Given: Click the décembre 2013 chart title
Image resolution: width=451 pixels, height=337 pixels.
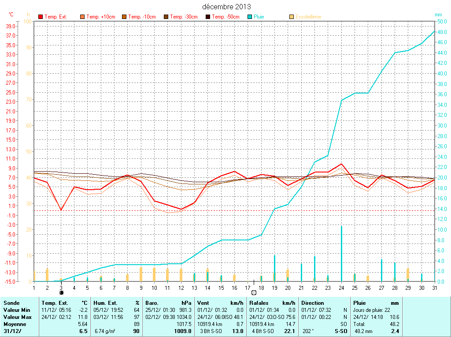Looking at the screenshot, I should coord(226,7).
